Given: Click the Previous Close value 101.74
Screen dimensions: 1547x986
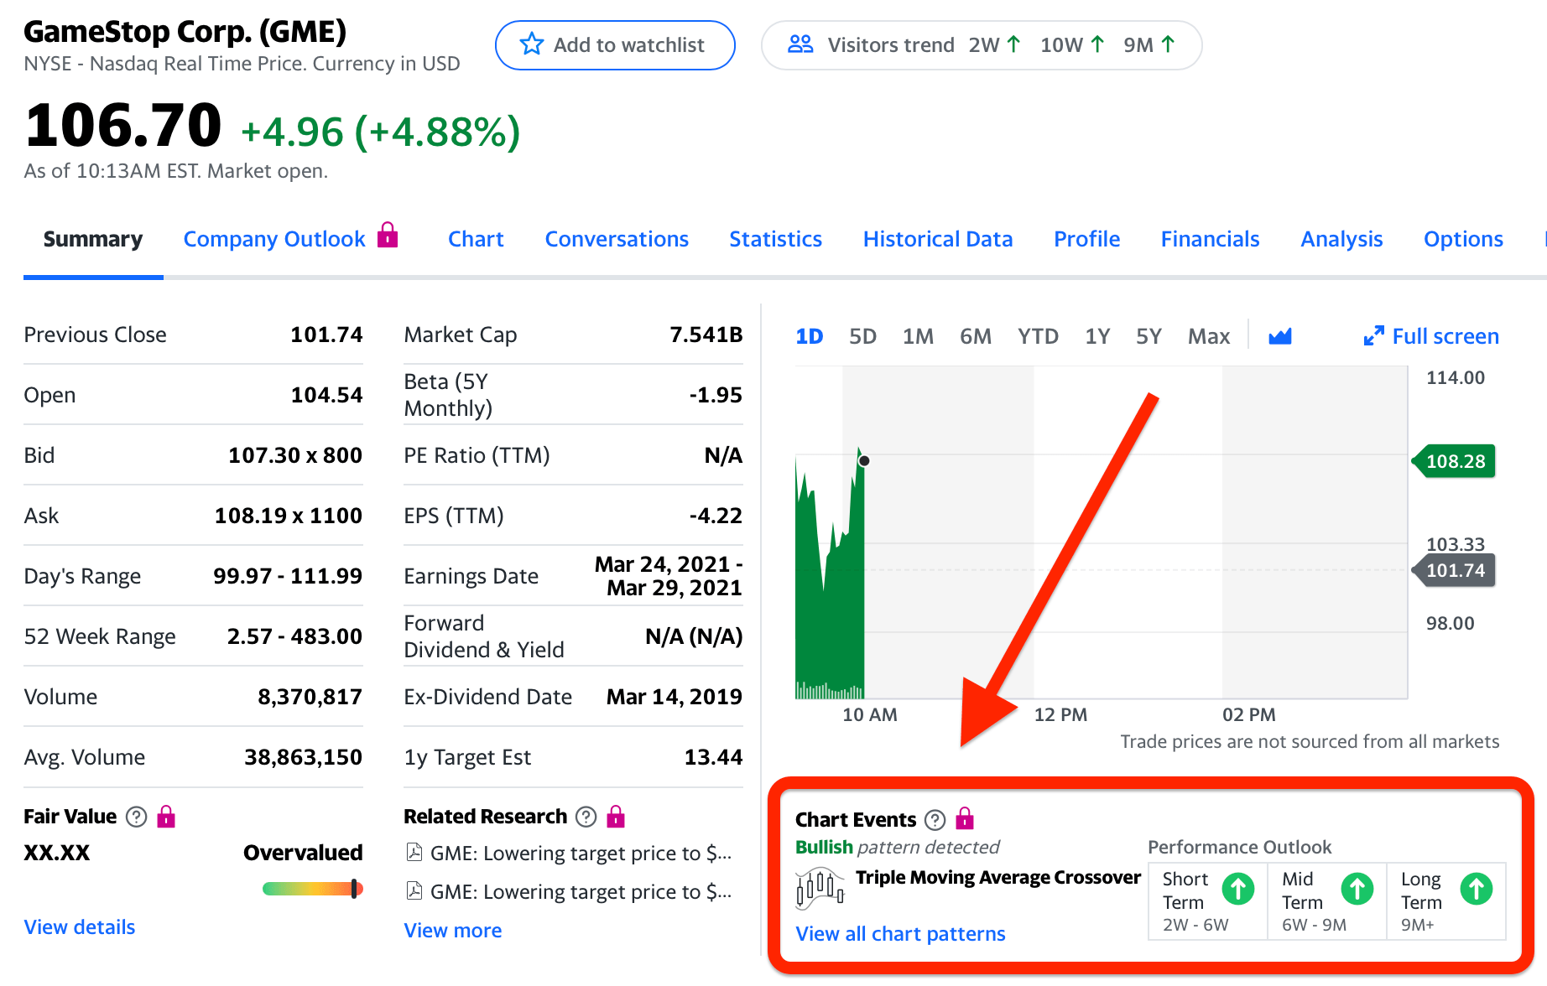Looking at the screenshot, I should pyautogui.click(x=326, y=335).
